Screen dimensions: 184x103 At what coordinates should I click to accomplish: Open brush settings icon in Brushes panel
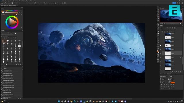16,34
